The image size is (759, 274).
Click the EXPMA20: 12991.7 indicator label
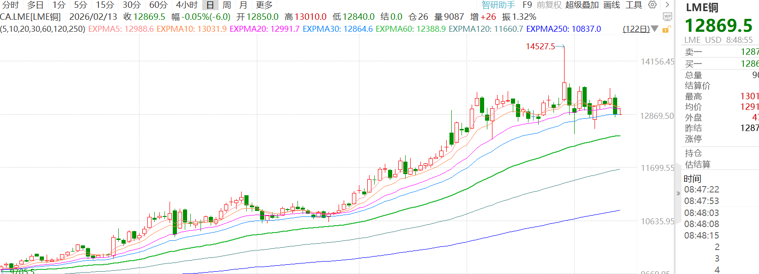click(265, 29)
